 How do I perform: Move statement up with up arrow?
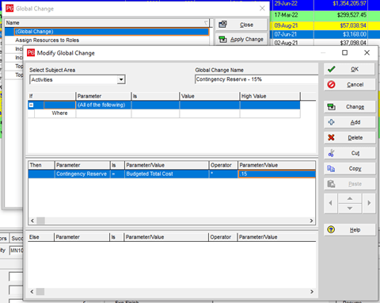(x=350, y=198)
